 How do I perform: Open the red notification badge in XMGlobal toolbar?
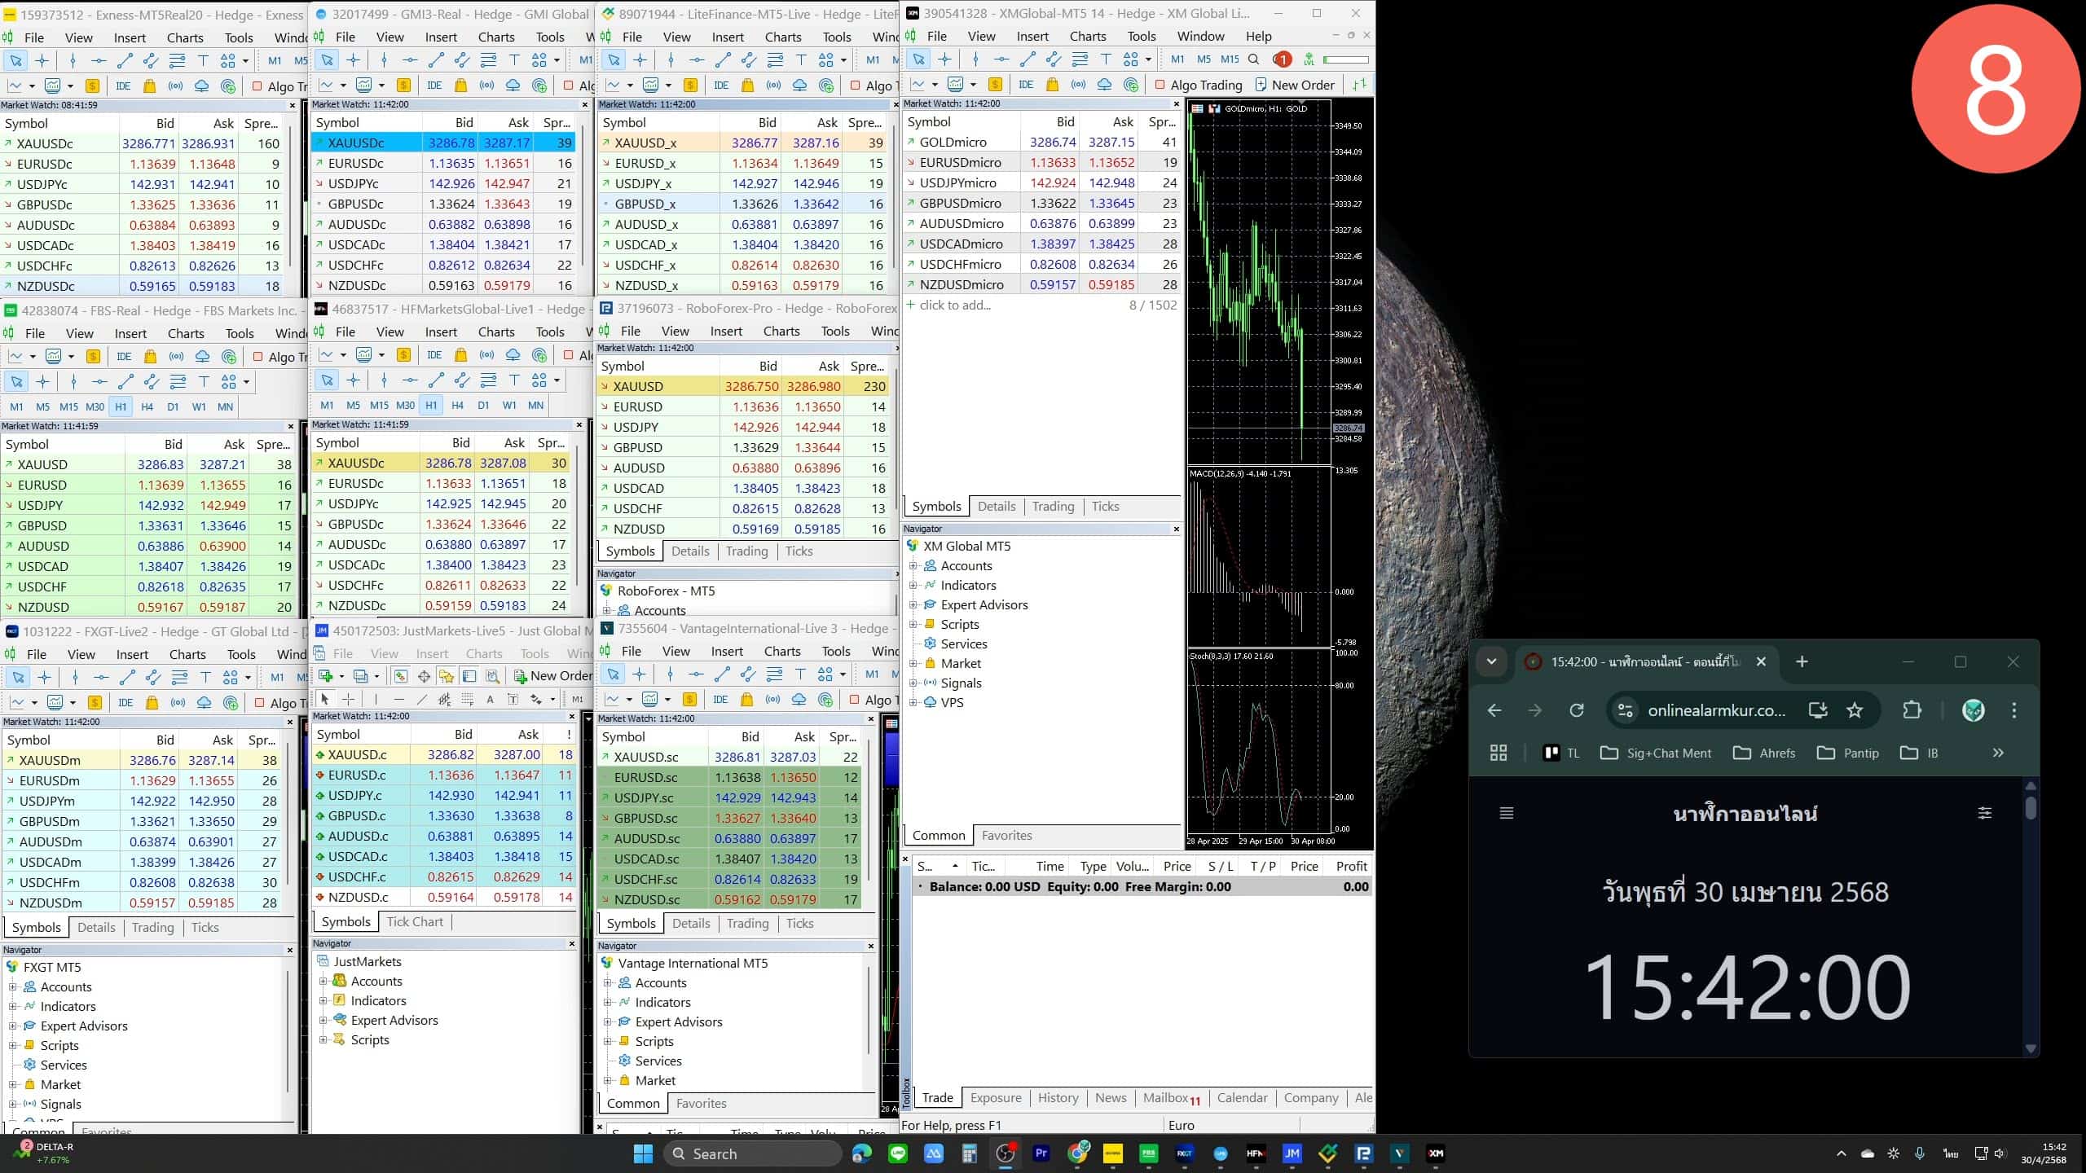pos(1282,59)
